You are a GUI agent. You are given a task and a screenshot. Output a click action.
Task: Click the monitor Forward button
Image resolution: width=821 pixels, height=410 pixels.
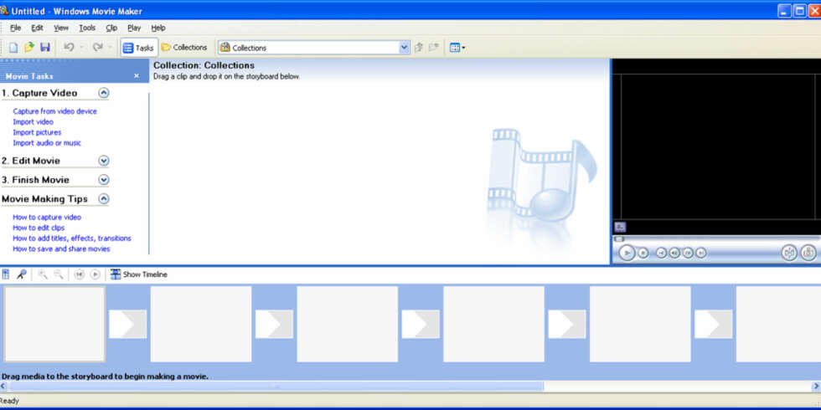click(x=700, y=253)
